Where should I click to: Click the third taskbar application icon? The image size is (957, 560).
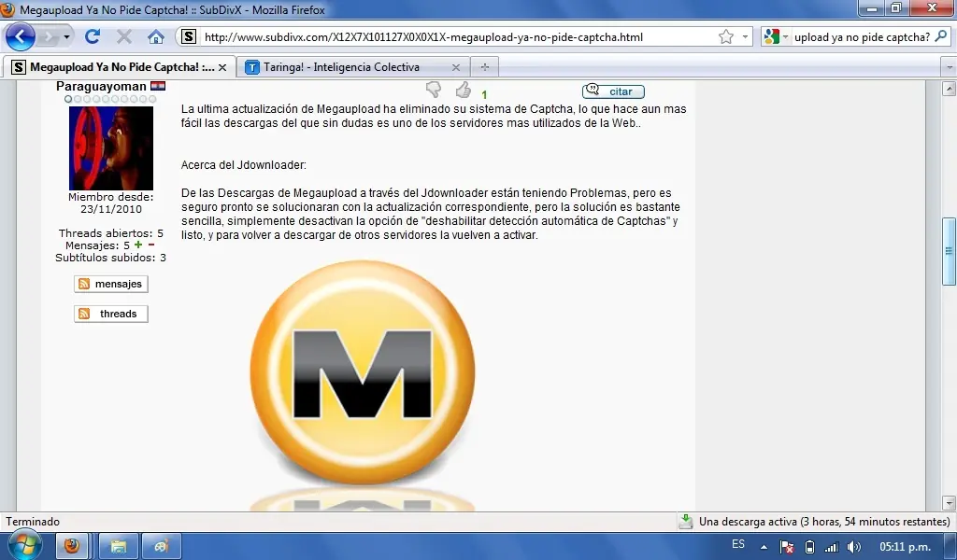tap(161, 546)
